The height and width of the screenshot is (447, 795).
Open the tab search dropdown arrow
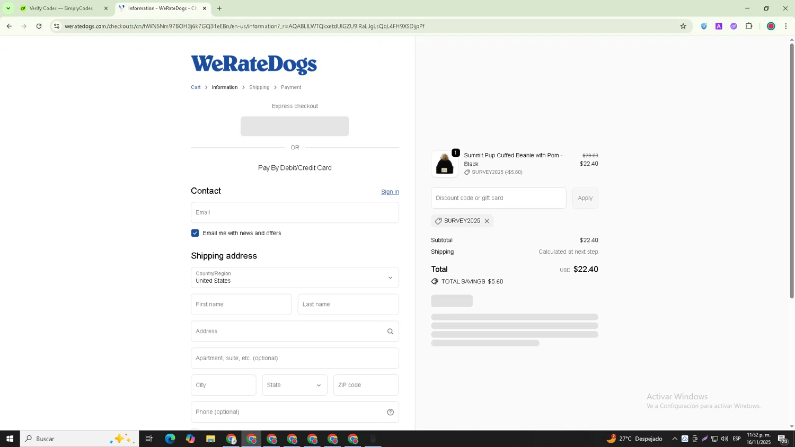pyautogui.click(x=8, y=8)
